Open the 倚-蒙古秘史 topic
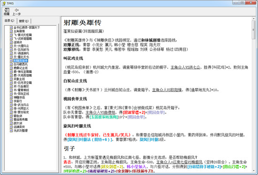Screen dimensions: 258x175 tap(21, 112)
